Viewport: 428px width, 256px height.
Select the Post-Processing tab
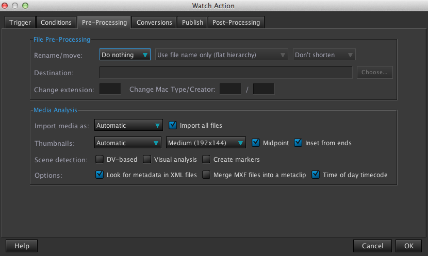coord(237,22)
